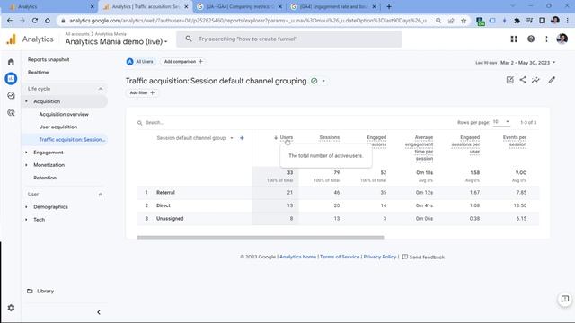Viewport: 575px width, 323px height.
Task: Open the Analytics Mania demo property selector
Action: (x=116, y=41)
